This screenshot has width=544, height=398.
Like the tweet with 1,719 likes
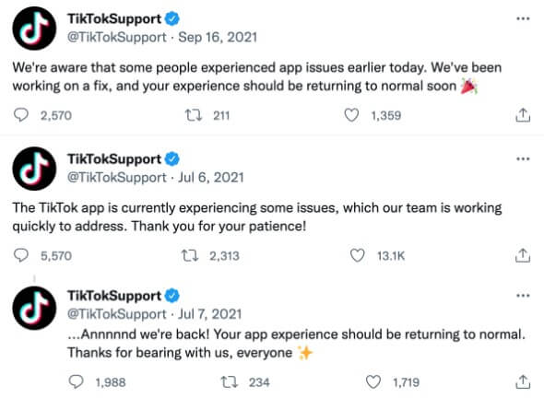[373, 382]
